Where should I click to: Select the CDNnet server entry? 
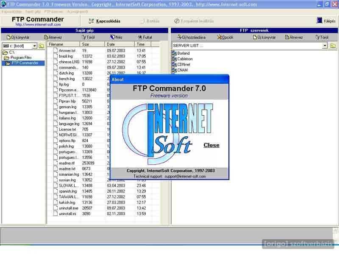tap(181, 64)
